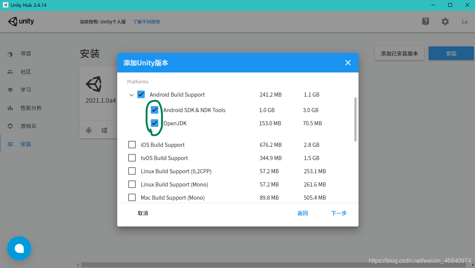Open the help question-mark icon
Screen dimensions: 475x268
(426, 22)
